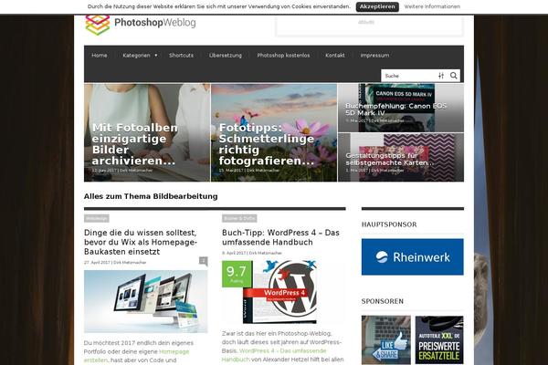Open search filter options icon
Viewport: 548px width, 365px height.
coord(441,76)
